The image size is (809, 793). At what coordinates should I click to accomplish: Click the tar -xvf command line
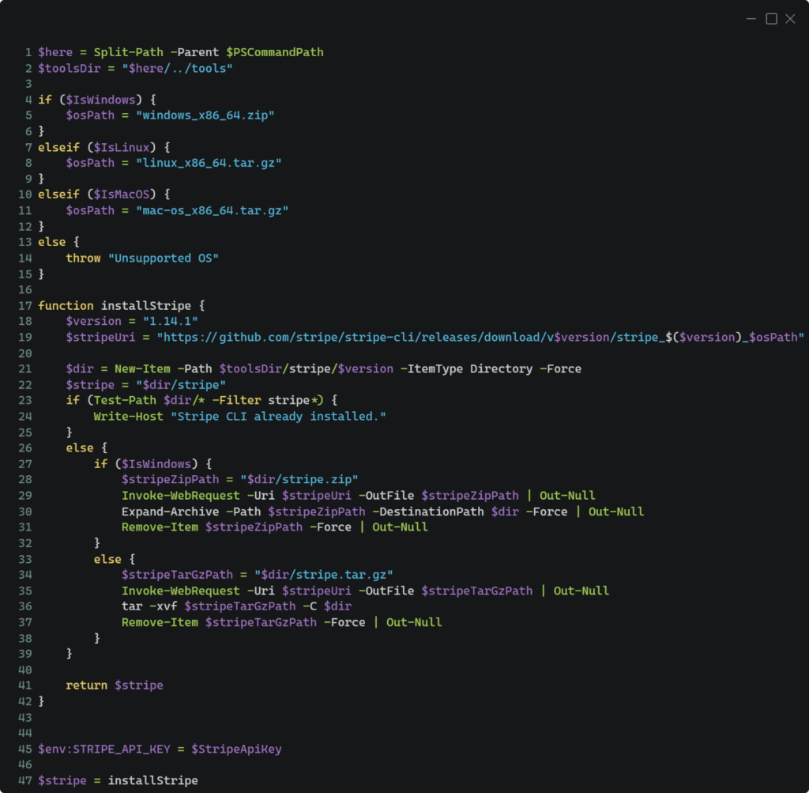(x=236, y=606)
